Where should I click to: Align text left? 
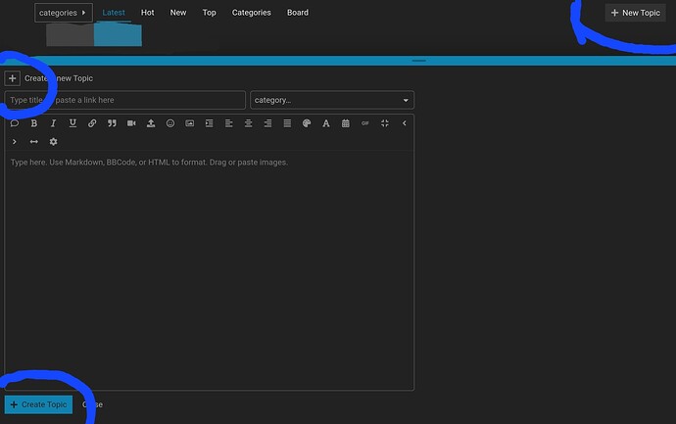(x=229, y=123)
